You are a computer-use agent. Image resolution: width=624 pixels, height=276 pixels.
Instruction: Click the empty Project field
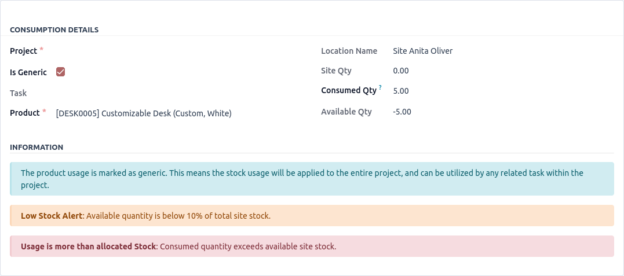pos(174,51)
